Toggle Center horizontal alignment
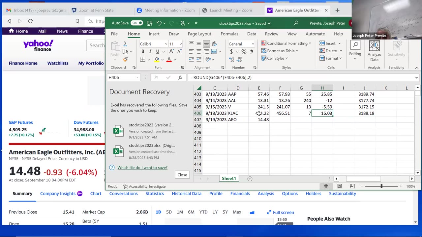Viewport: 422px width, 237px height. (199, 52)
